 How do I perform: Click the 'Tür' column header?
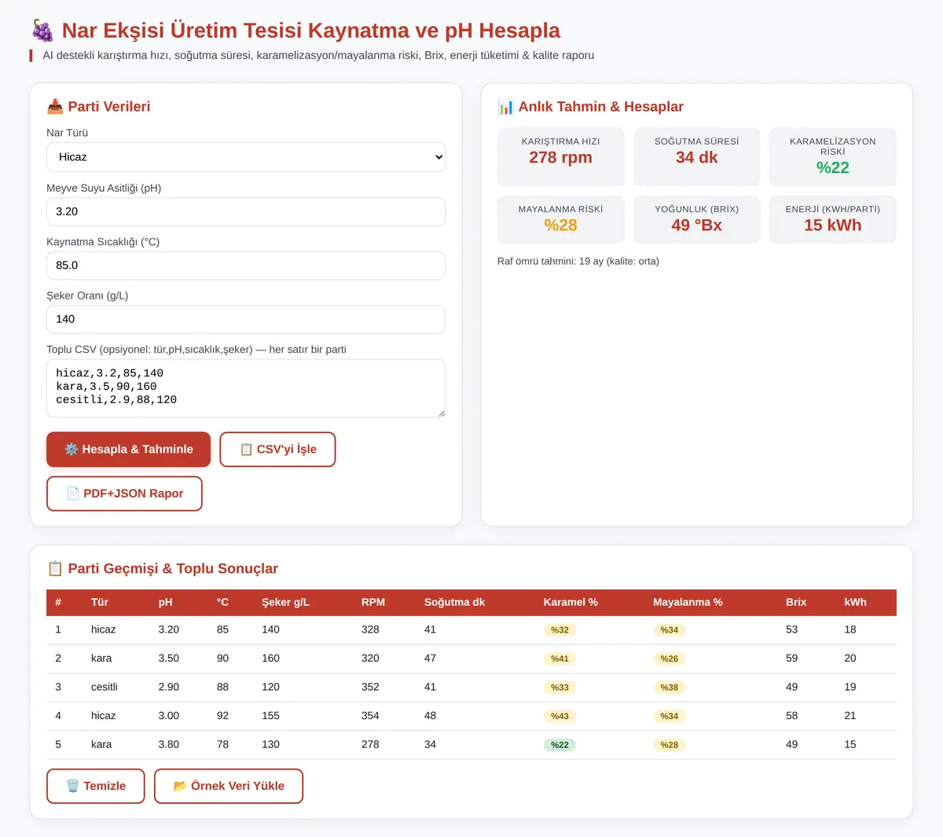pos(100,603)
